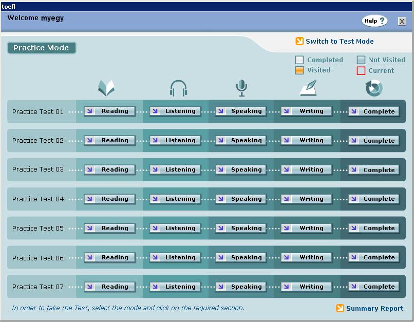
Task: Open the Summary Report link
Action: [374, 309]
